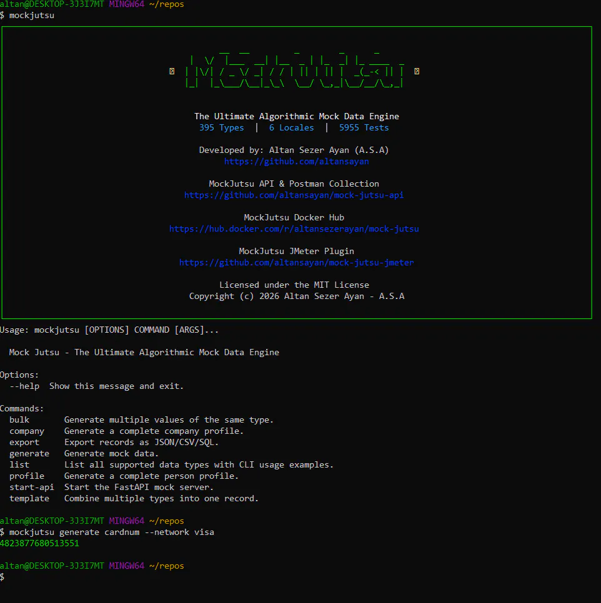Select the '5955 Tests' text
Screen dimensions: 601x603
(364, 128)
